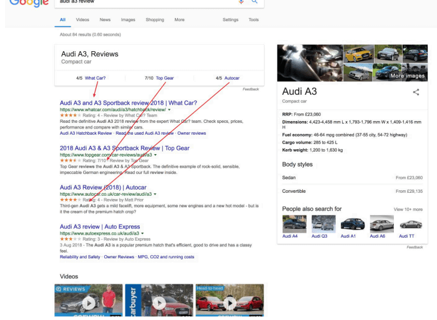This screenshot has height=320, width=437.
Task: Open 2018 Audi A3 Top Gear result
Action: click(125, 148)
